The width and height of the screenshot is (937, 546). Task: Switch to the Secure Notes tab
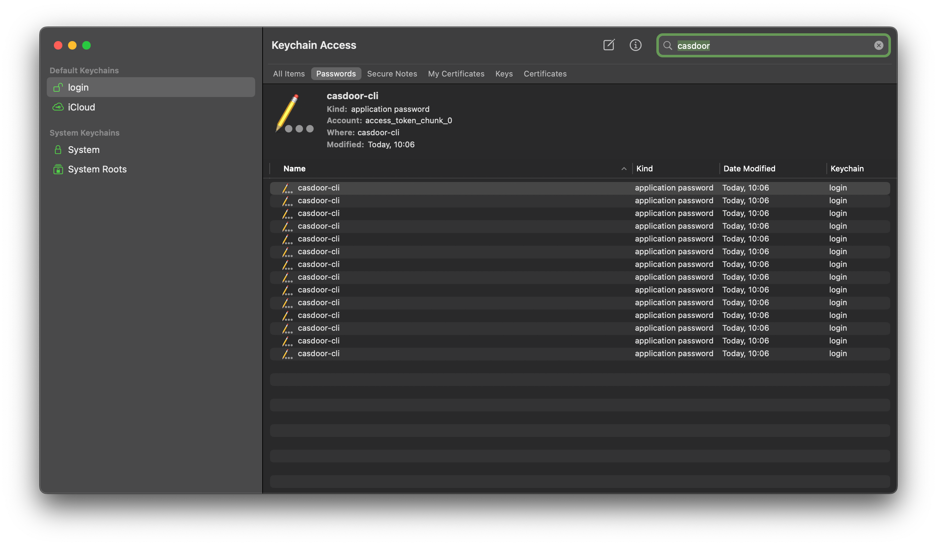[392, 74]
